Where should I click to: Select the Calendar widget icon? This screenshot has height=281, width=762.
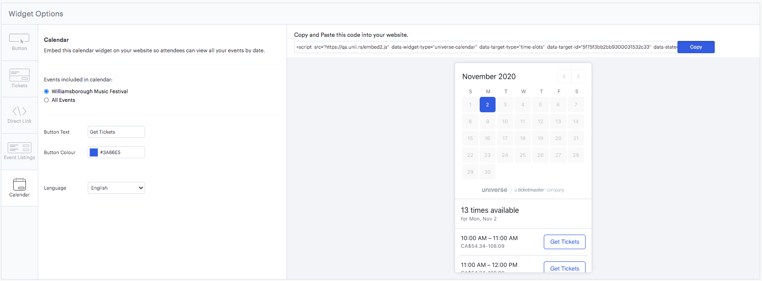[x=19, y=184]
